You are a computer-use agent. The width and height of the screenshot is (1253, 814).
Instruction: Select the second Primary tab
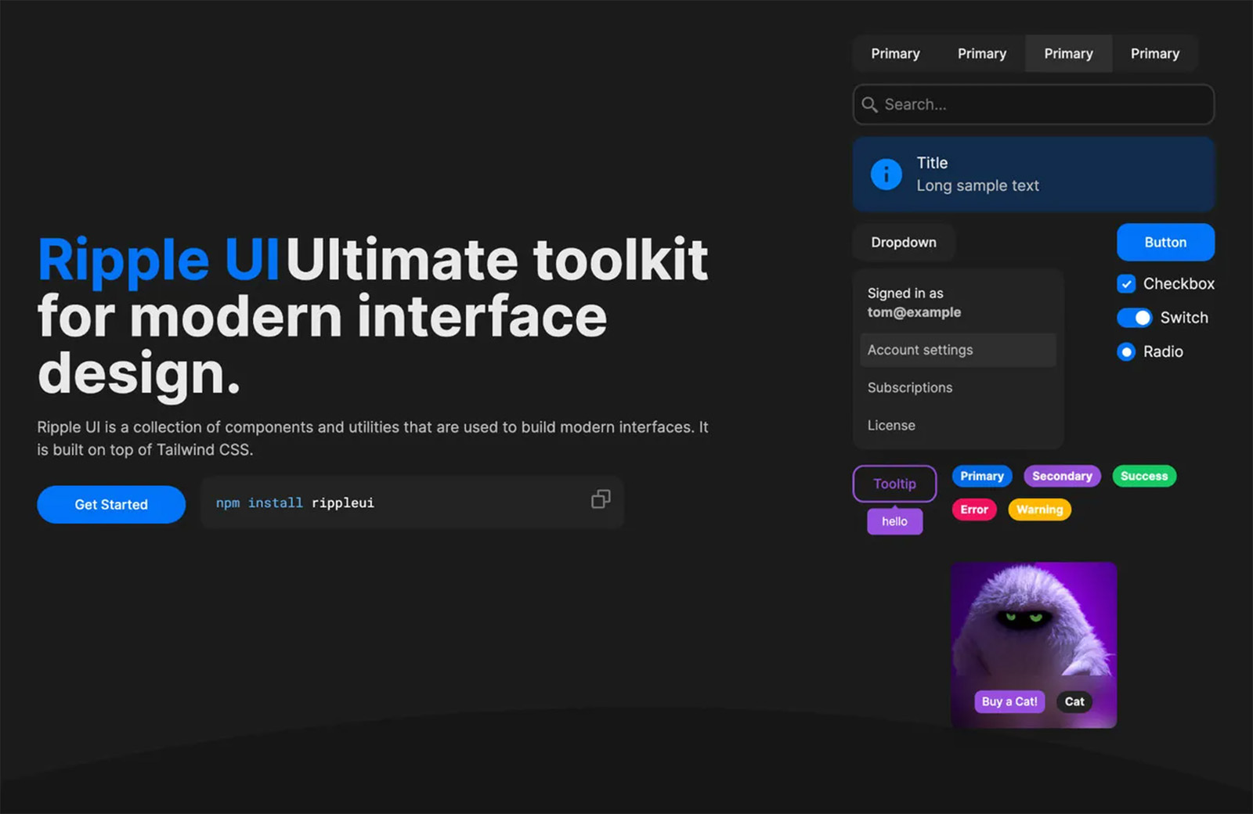[982, 54]
